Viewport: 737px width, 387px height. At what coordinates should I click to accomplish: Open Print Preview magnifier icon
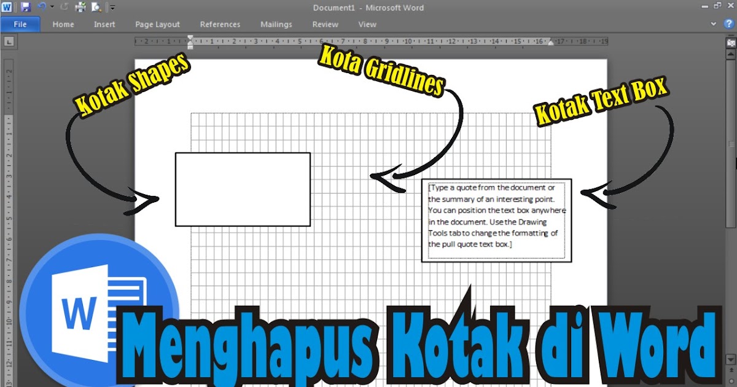pyautogui.click(x=96, y=7)
